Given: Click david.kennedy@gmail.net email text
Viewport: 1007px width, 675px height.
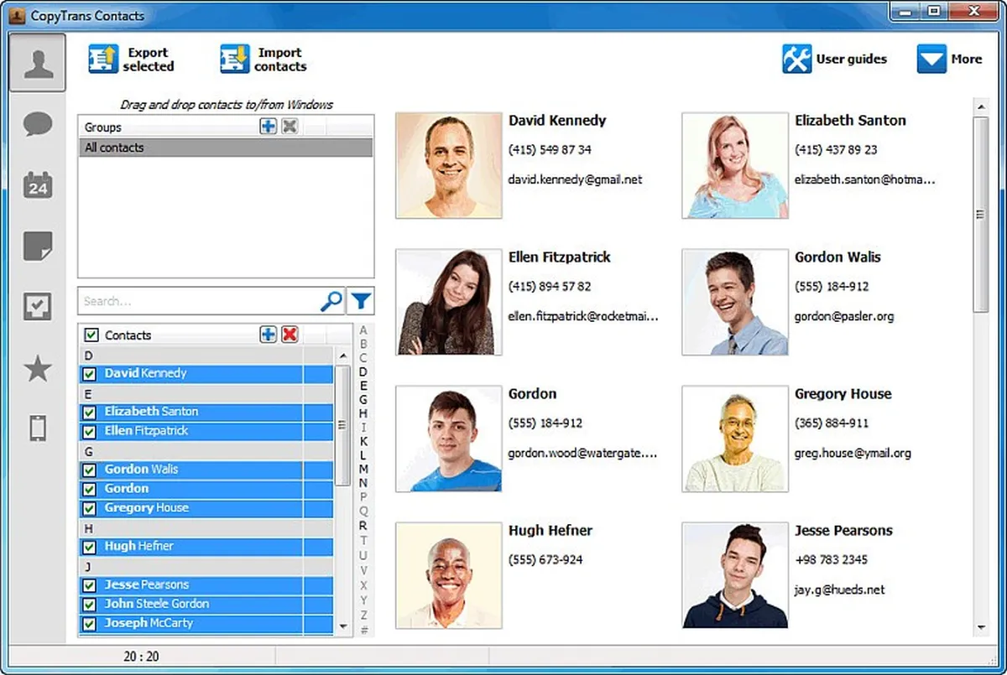Looking at the screenshot, I should [x=575, y=179].
